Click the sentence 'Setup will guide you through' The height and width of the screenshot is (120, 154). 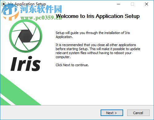coord(93,35)
